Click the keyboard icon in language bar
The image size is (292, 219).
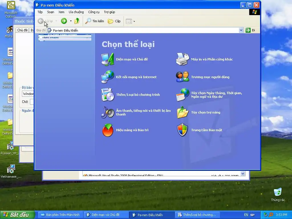253,215
